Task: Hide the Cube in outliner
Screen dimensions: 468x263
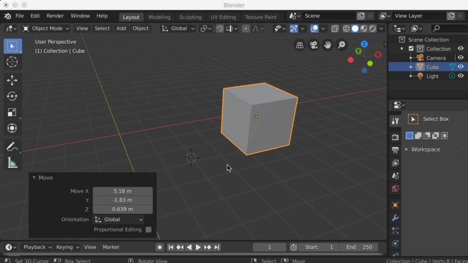Action: 461,67
